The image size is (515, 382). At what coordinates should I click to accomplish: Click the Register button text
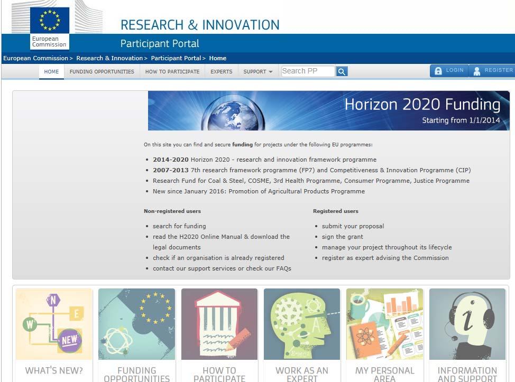(499, 70)
